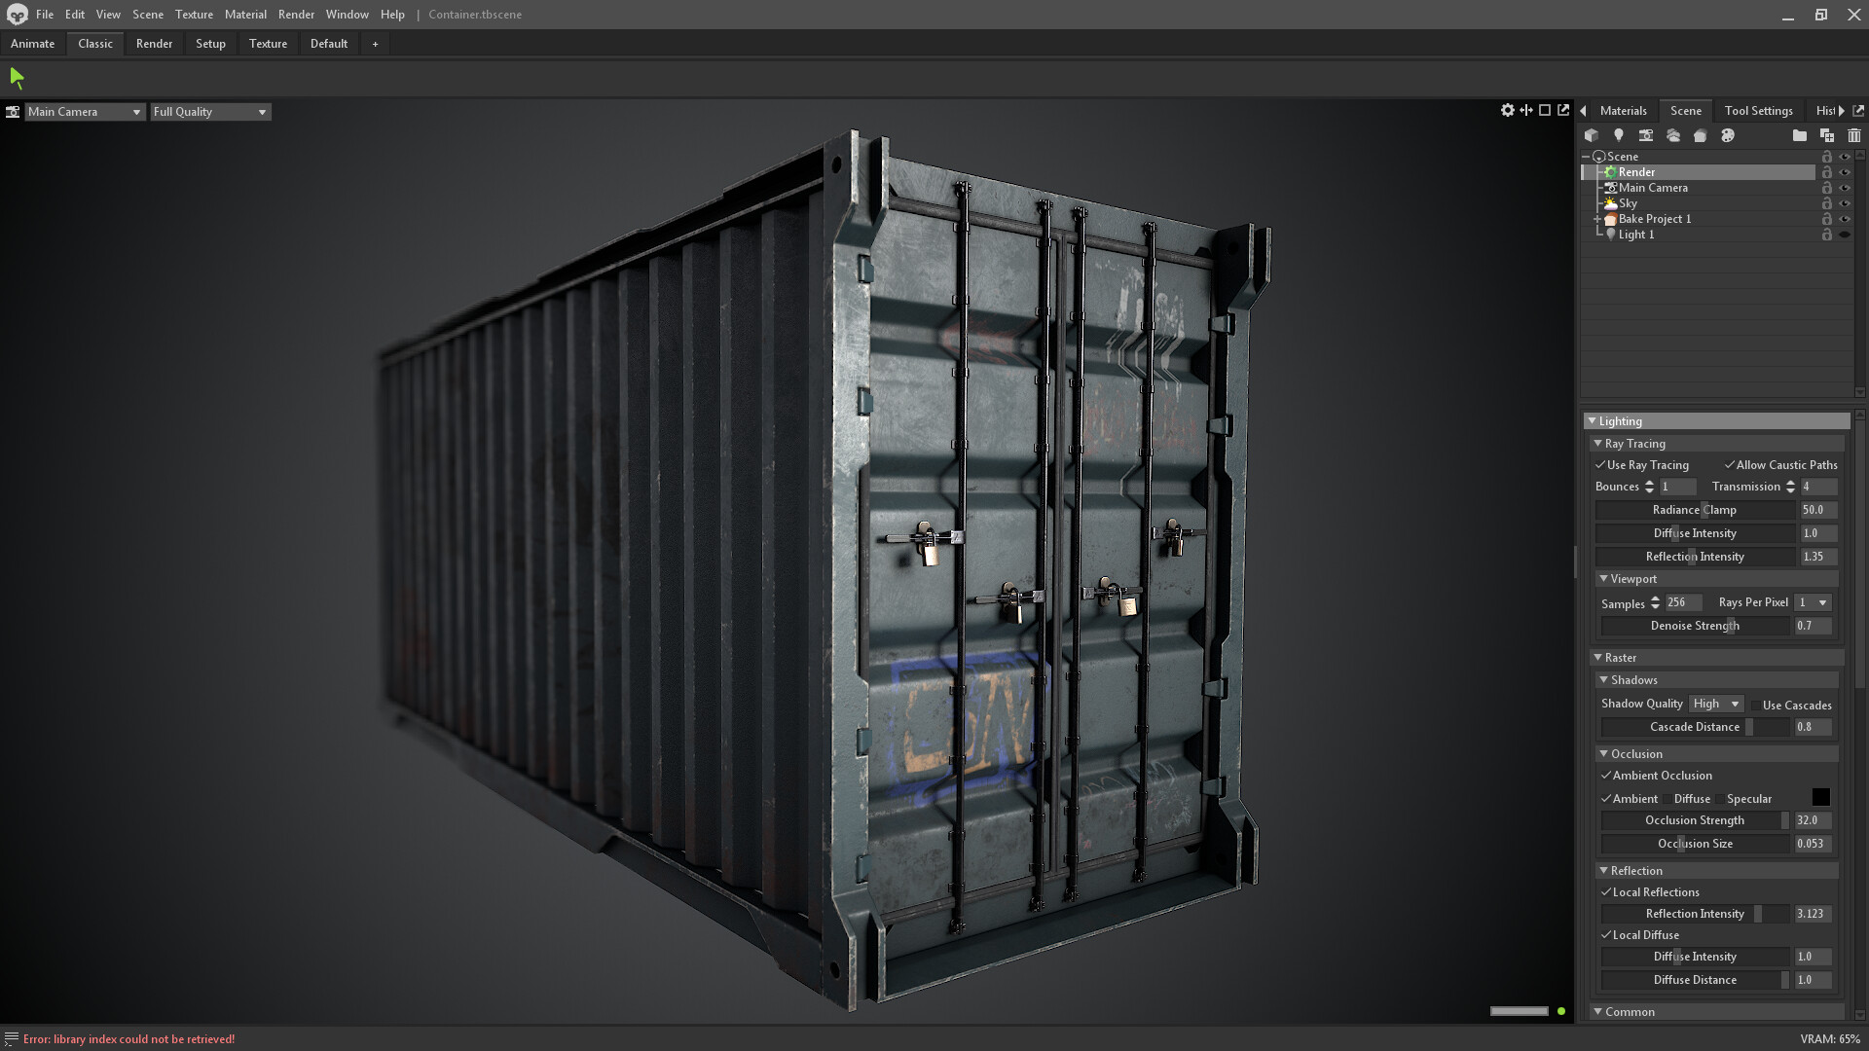Add a Sky object via cloud icon
This screenshot has width=1869, height=1051.
1674,135
